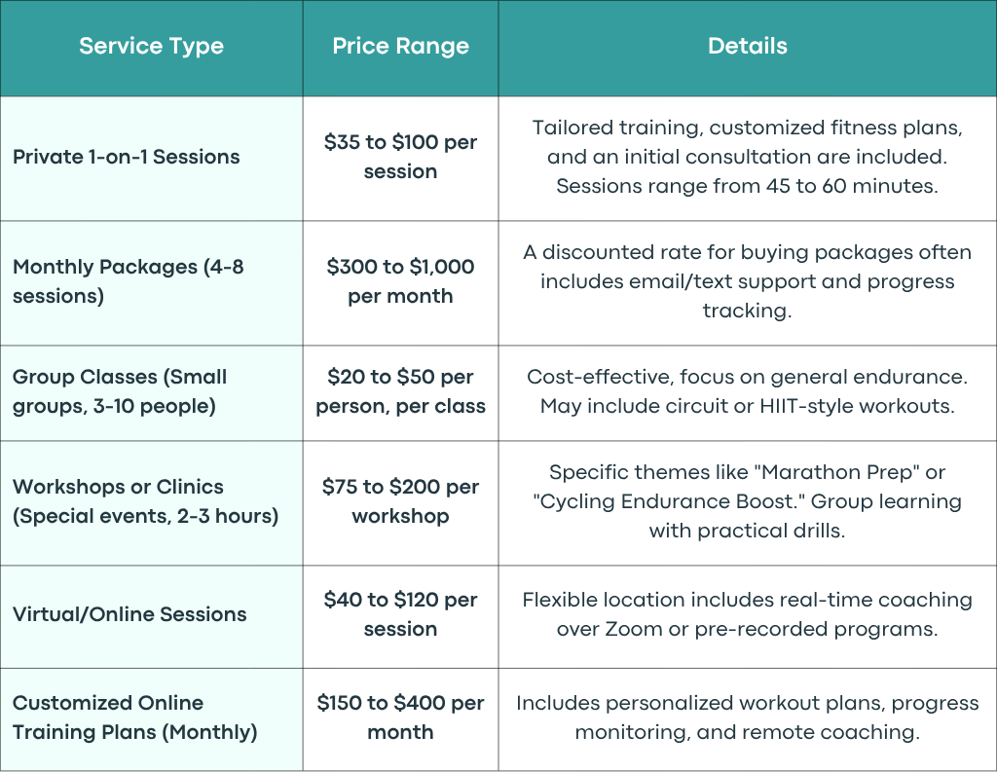Select the $40 to $120 per session cell
Viewport: 997px width, 772px height.
(x=400, y=616)
